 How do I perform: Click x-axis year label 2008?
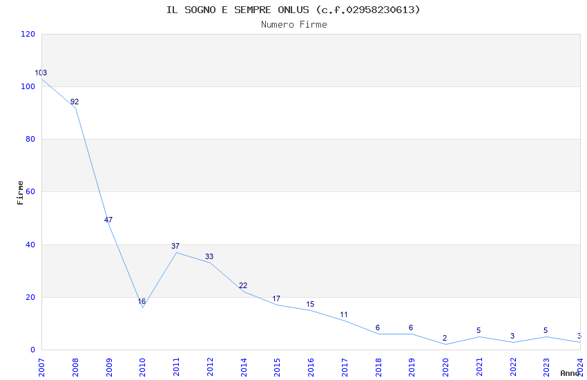pos(75,368)
